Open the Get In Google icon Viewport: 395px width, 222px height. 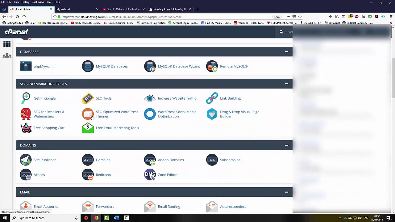pyautogui.click(x=26, y=98)
